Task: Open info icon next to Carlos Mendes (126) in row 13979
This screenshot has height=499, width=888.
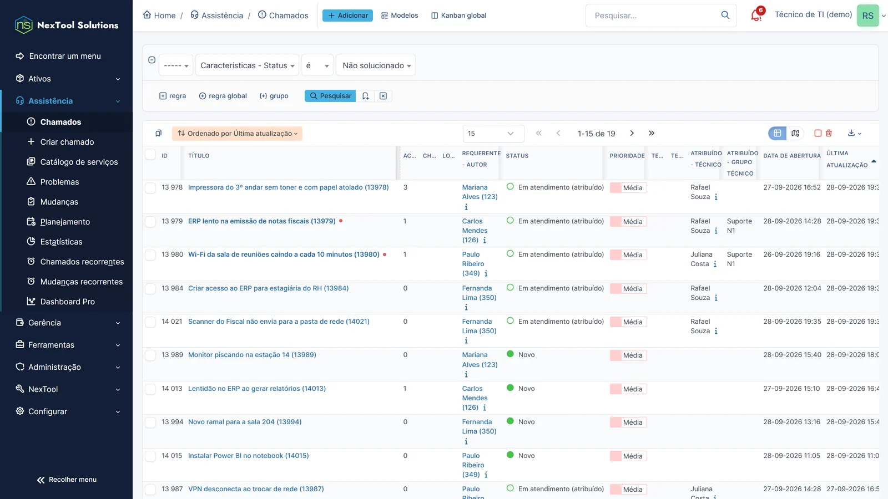Action: pyautogui.click(x=485, y=240)
